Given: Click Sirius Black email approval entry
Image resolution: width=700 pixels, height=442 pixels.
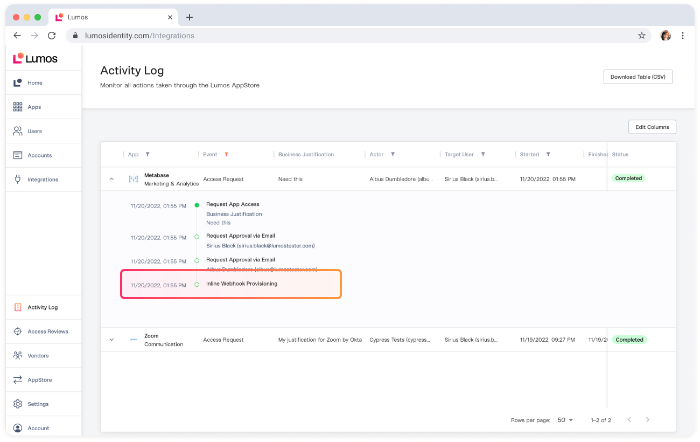Looking at the screenshot, I should pos(261,246).
